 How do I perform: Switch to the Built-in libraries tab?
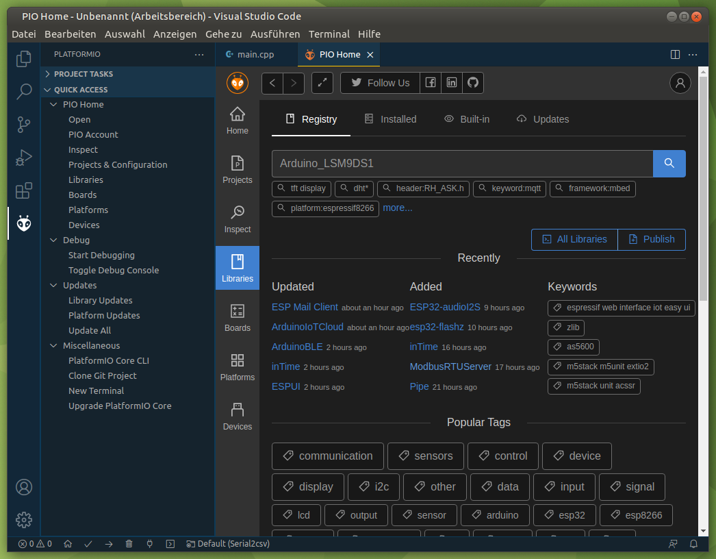coord(467,119)
